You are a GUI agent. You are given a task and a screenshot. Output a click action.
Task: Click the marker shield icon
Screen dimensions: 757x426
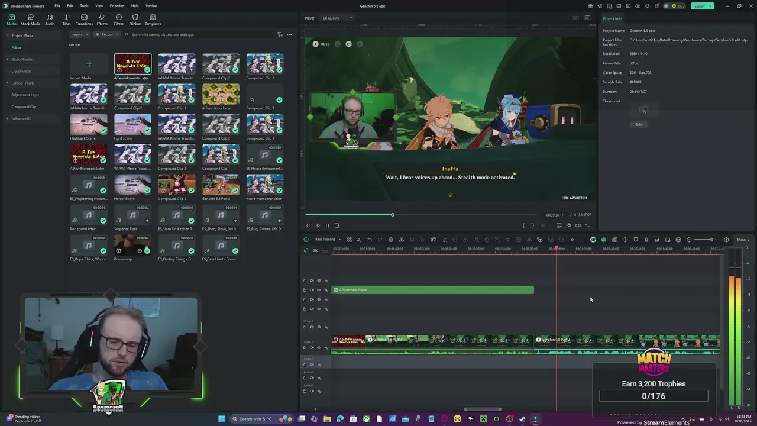tap(636, 240)
